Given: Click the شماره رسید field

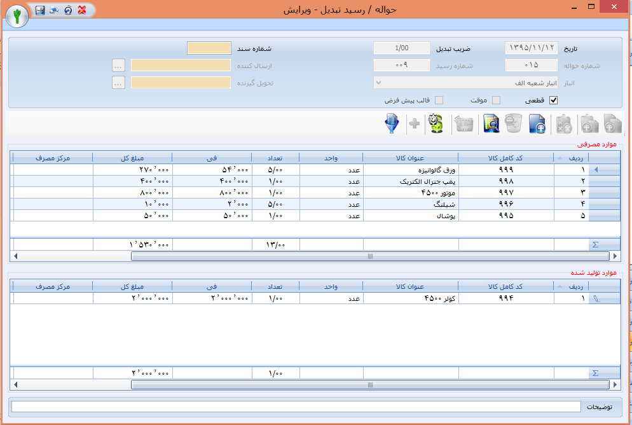Looking at the screenshot, I should point(401,65).
